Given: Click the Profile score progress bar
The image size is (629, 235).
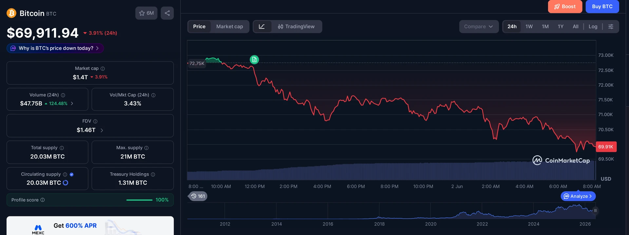Looking at the screenshot, I should coord(139,200).
